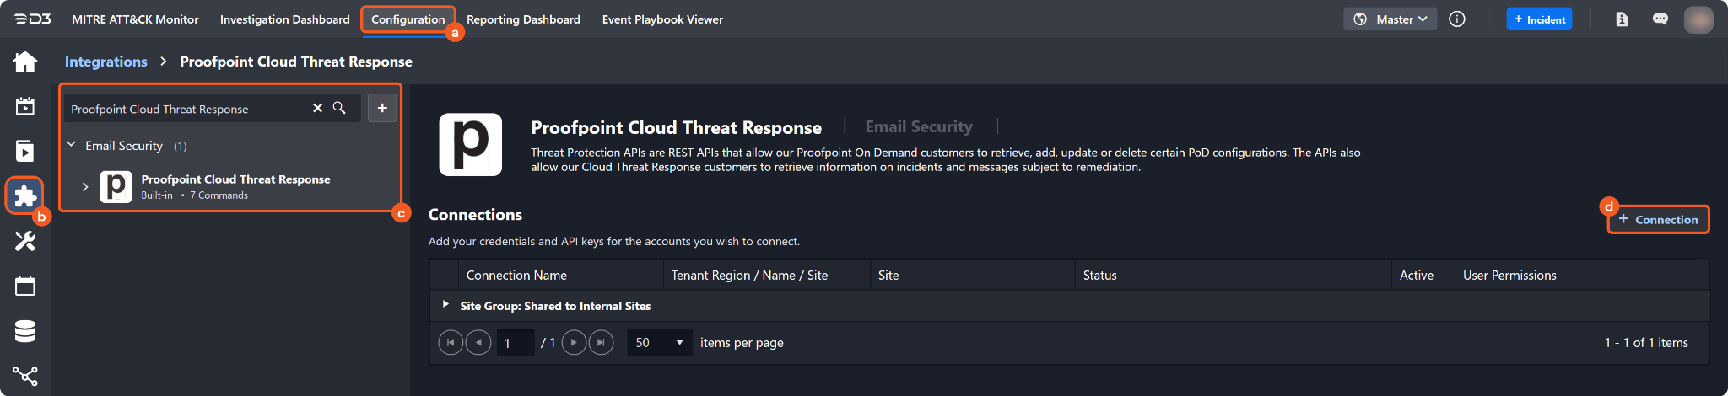Screen dimensions: 1728x396
Task: Open the chat messages icon
Action: (1660, 19)
